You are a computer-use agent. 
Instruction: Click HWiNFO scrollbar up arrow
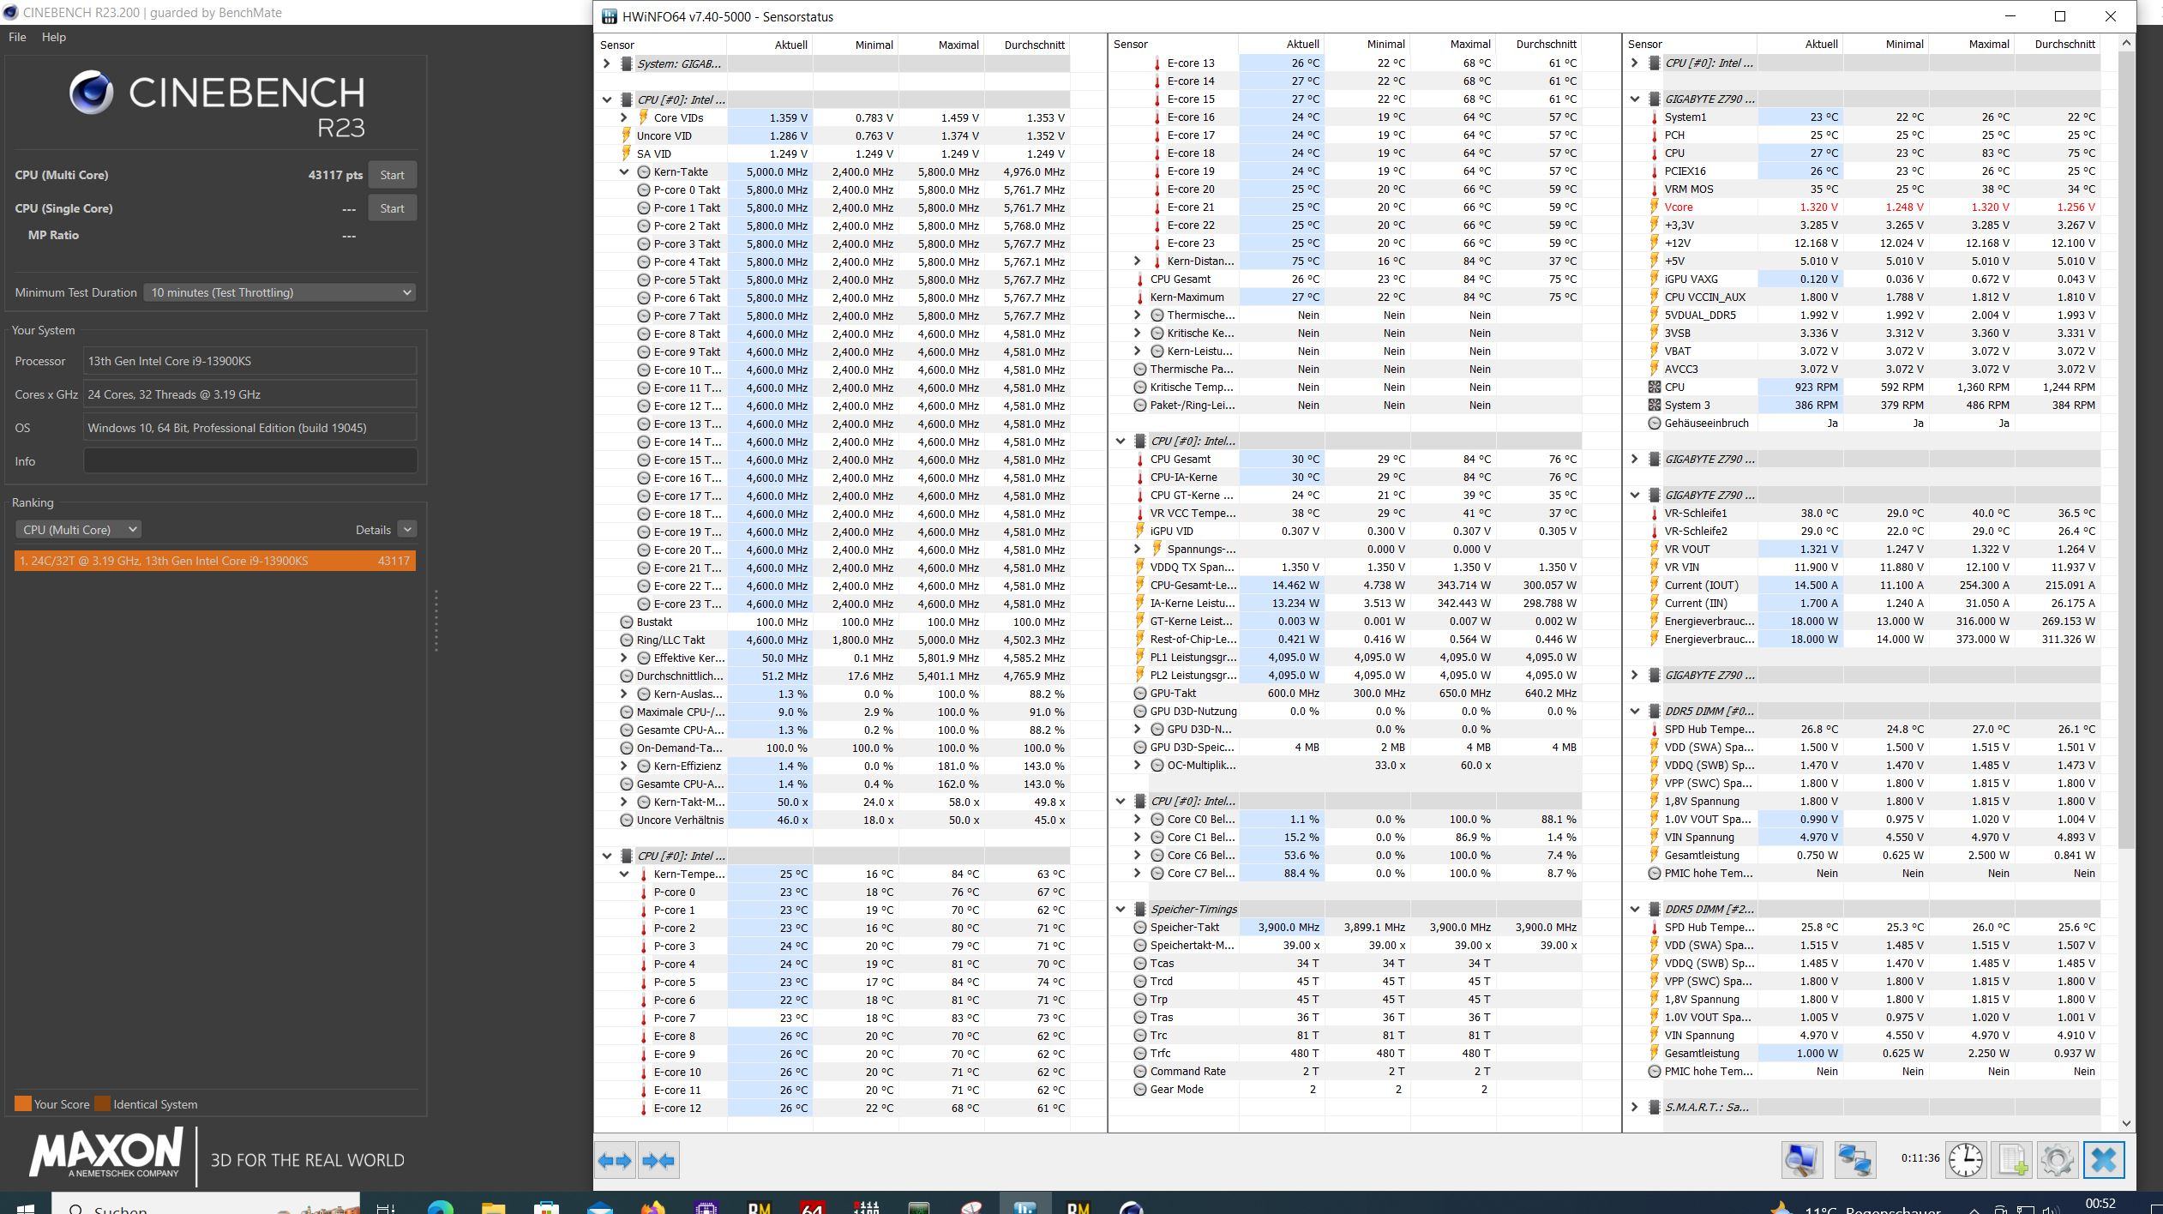[x=2125, y=43]
